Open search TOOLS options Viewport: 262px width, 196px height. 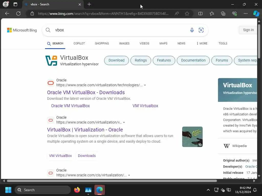pyautogui.click(x=223, y=43)
